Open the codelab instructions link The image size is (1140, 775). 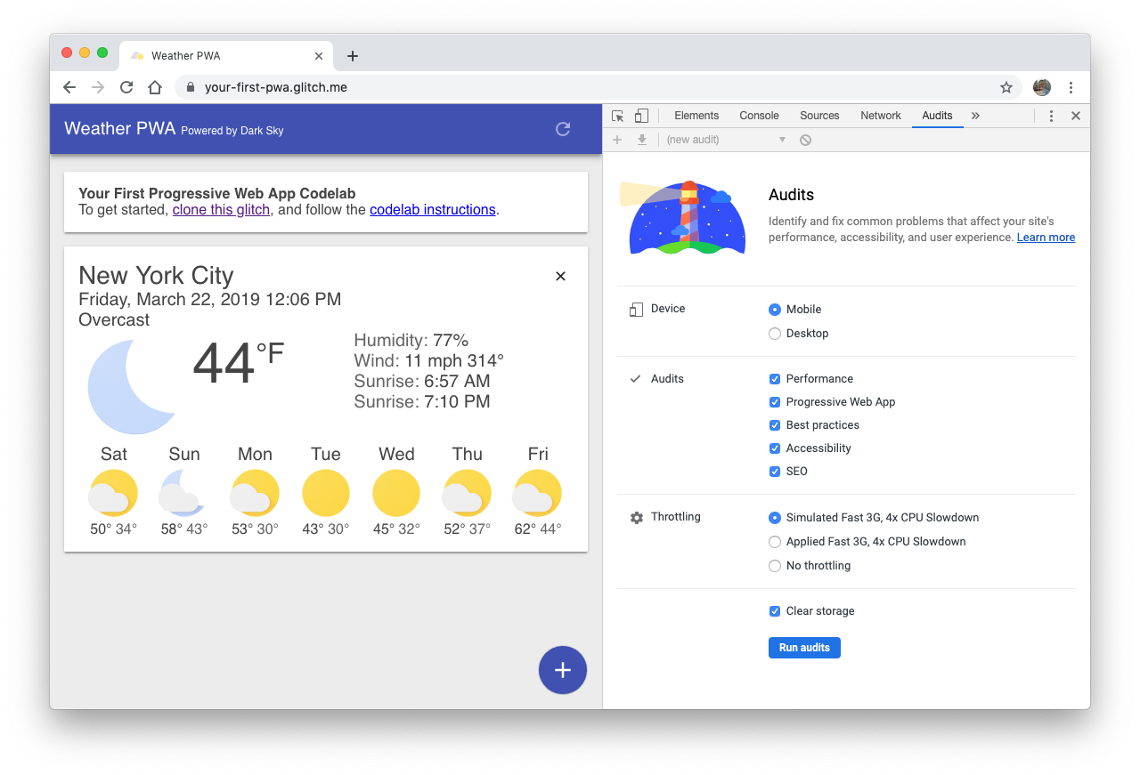coord(432,210)
